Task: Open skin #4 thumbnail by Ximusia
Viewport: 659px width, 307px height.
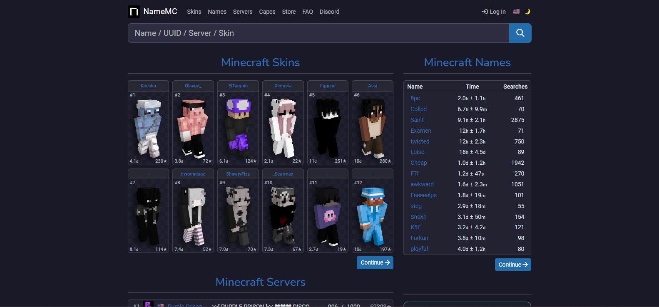Action: [x=283, y=128]
